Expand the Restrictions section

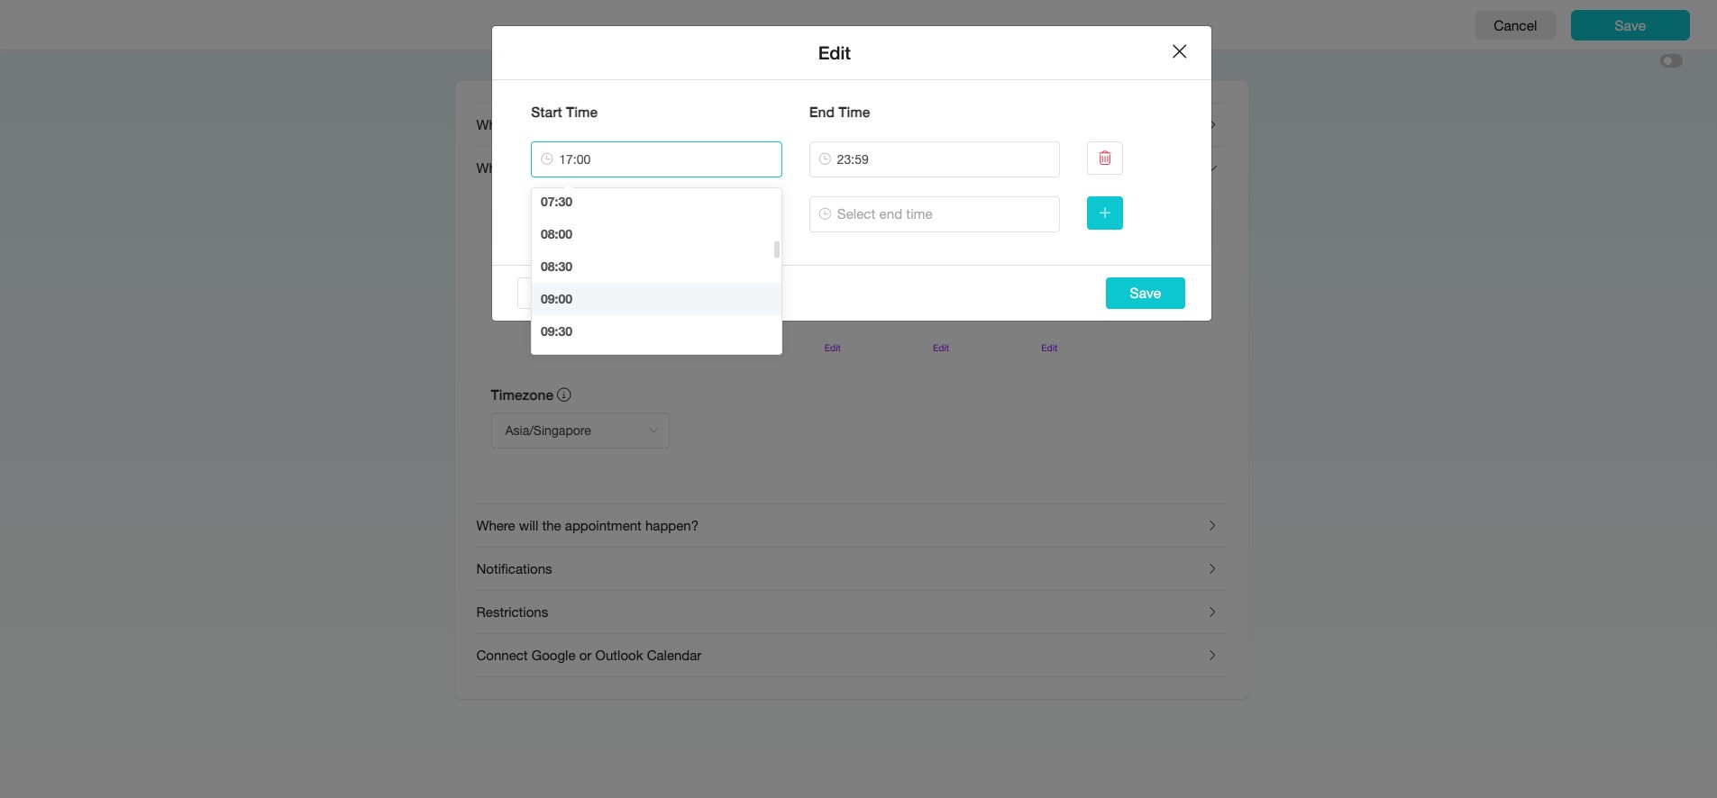pos(850,612)
